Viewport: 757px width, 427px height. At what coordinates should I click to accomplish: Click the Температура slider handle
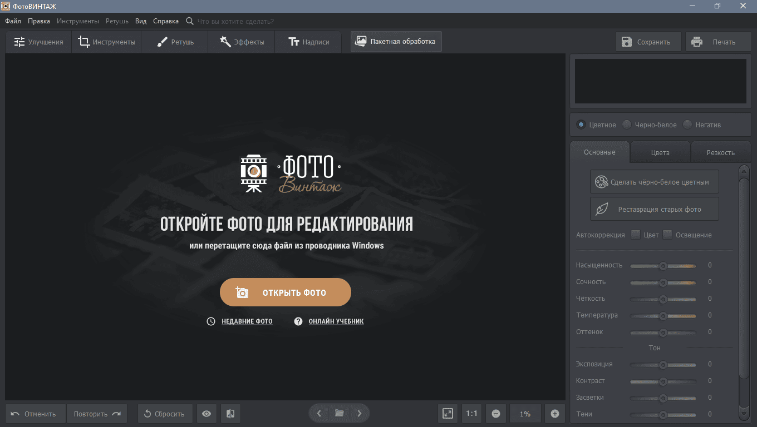[663, 316]
